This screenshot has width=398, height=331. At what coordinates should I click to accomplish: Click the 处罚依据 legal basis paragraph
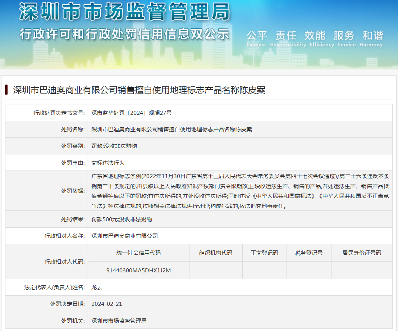click(240, 191)
